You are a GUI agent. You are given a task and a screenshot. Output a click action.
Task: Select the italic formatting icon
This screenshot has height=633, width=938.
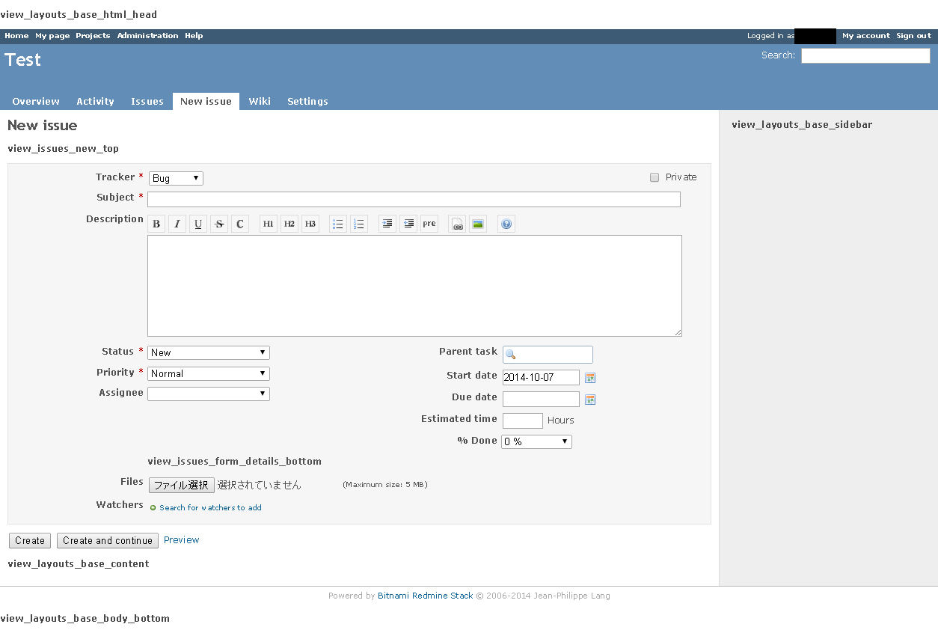click(177, 223)
